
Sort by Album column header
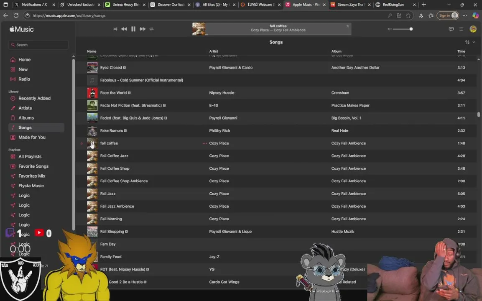[x=336, y=51]
